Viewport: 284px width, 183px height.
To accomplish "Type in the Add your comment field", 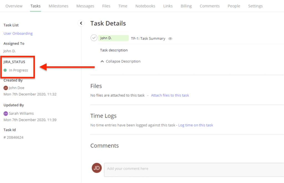I will tap(194, 169).
